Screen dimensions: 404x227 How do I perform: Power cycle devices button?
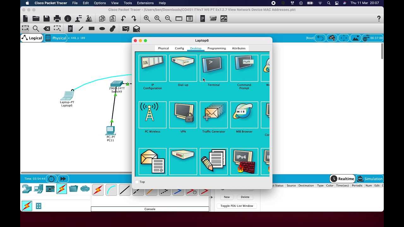[51, 179]
